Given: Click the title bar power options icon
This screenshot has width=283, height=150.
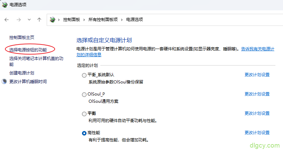Looking at the screenshot, I should coord(5,5).
